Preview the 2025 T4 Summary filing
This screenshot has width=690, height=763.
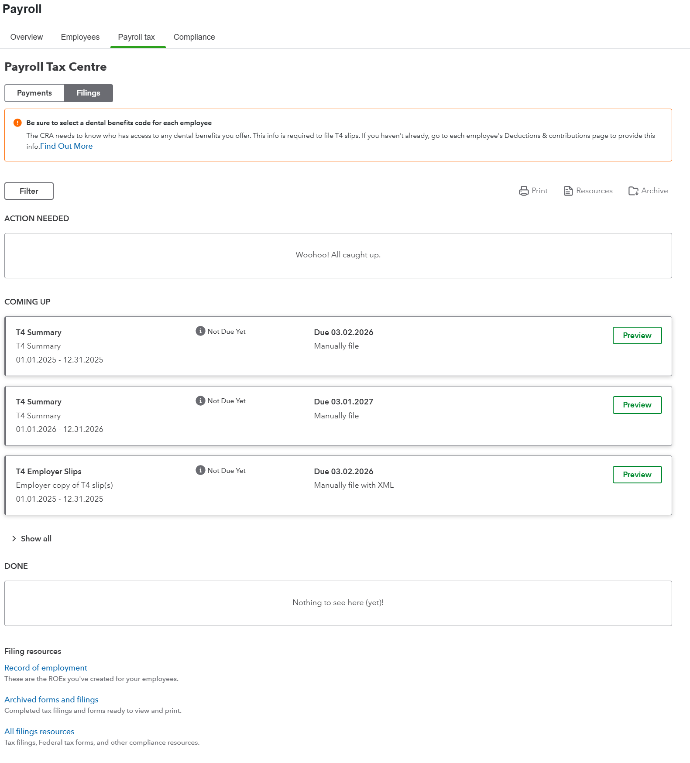[x=637, y=335]
